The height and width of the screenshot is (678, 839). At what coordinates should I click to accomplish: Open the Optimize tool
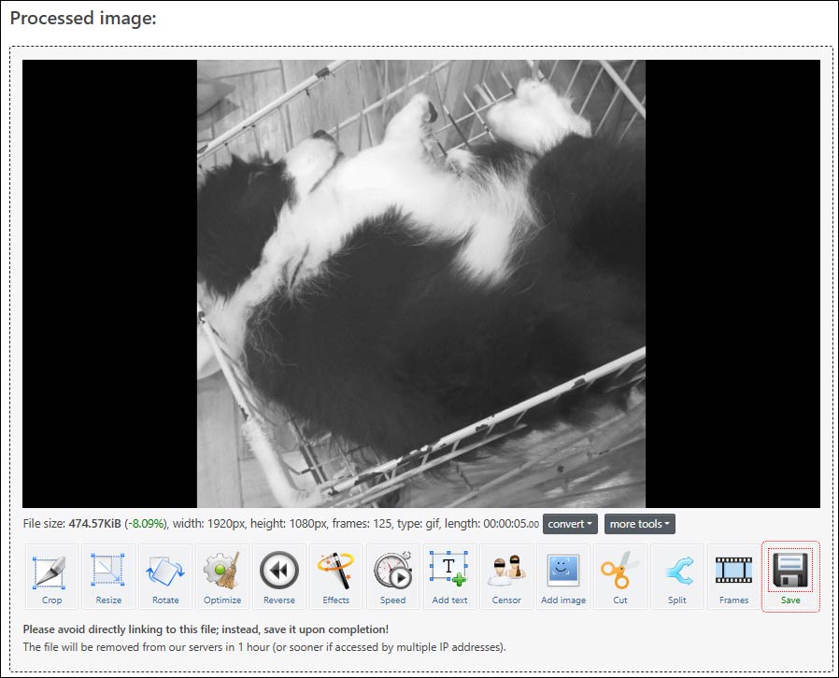click(x=222, y=576)
